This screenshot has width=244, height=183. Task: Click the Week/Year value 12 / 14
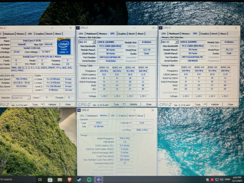[x=147, y=50]
